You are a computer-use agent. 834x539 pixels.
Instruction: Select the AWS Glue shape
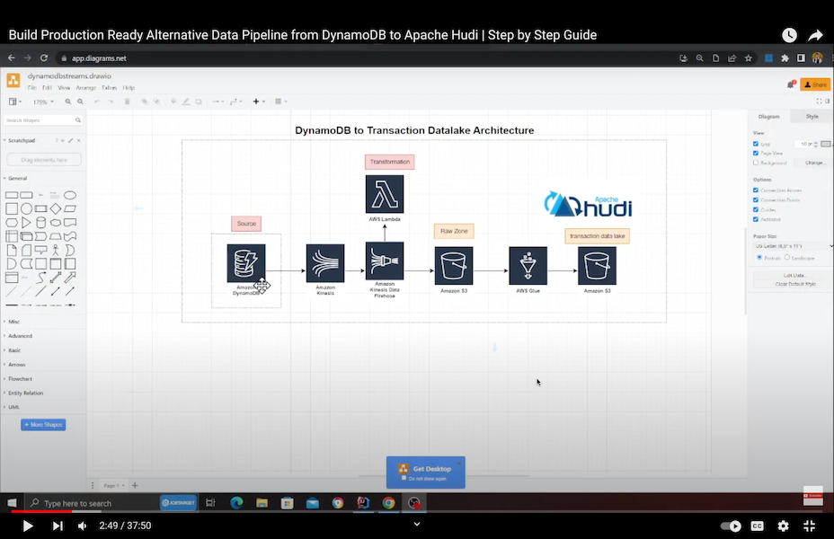tap(528, 266)
